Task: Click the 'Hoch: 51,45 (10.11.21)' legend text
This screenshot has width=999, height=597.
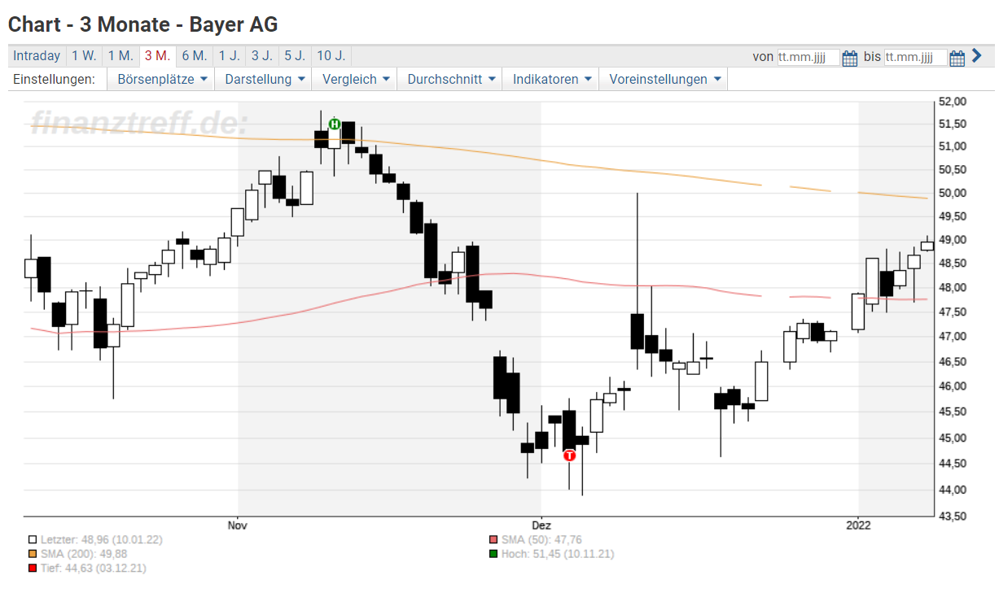Action: coord(558,554)
